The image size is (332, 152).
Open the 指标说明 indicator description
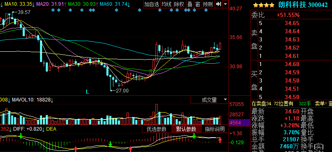[x=215, y=129]
